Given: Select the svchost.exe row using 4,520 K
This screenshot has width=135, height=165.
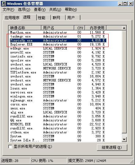Looking at the screenshot, I should tap(57, 64).
